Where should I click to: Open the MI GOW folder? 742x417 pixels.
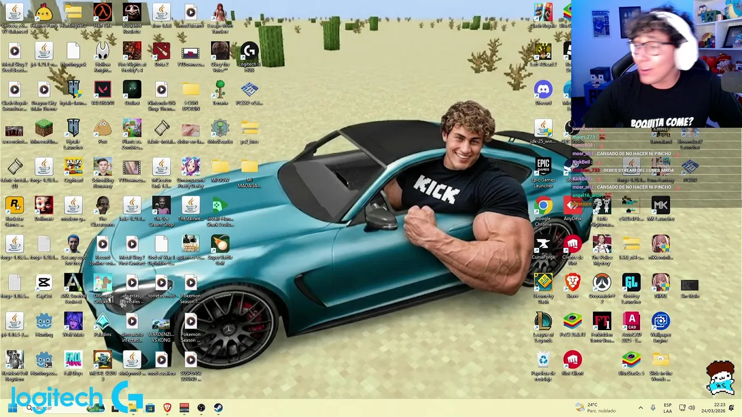(220, 170)
